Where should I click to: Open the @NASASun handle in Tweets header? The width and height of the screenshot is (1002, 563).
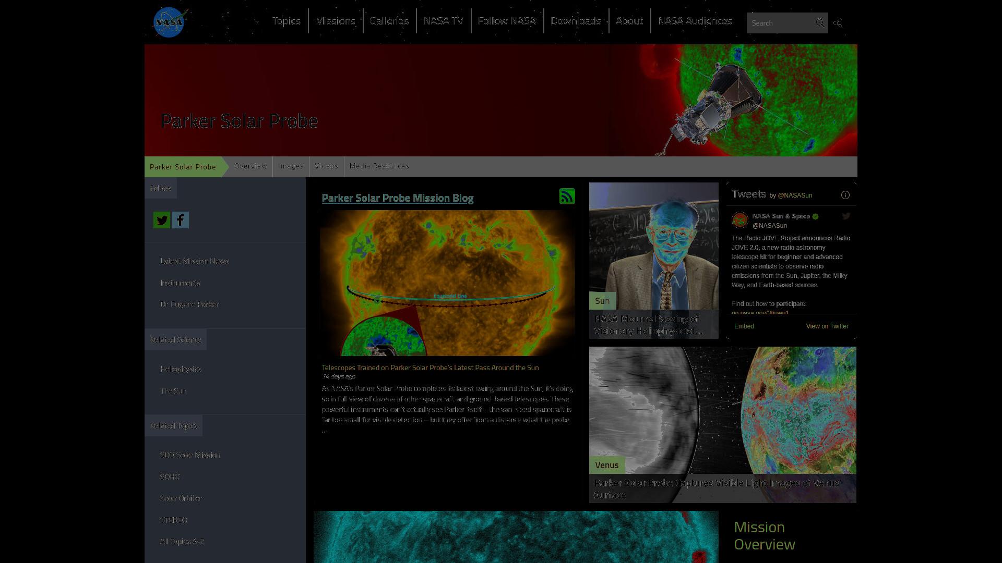[795, 195]
